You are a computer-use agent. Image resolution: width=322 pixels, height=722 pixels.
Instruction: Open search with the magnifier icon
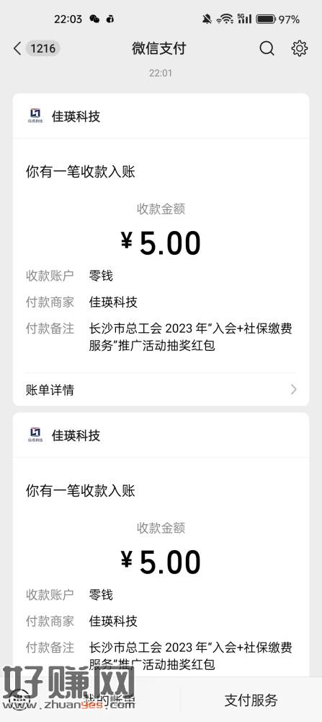267,48
